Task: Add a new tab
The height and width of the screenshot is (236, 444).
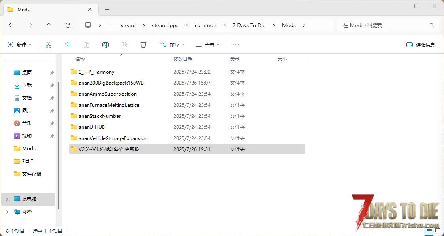Action: [107, 9]
